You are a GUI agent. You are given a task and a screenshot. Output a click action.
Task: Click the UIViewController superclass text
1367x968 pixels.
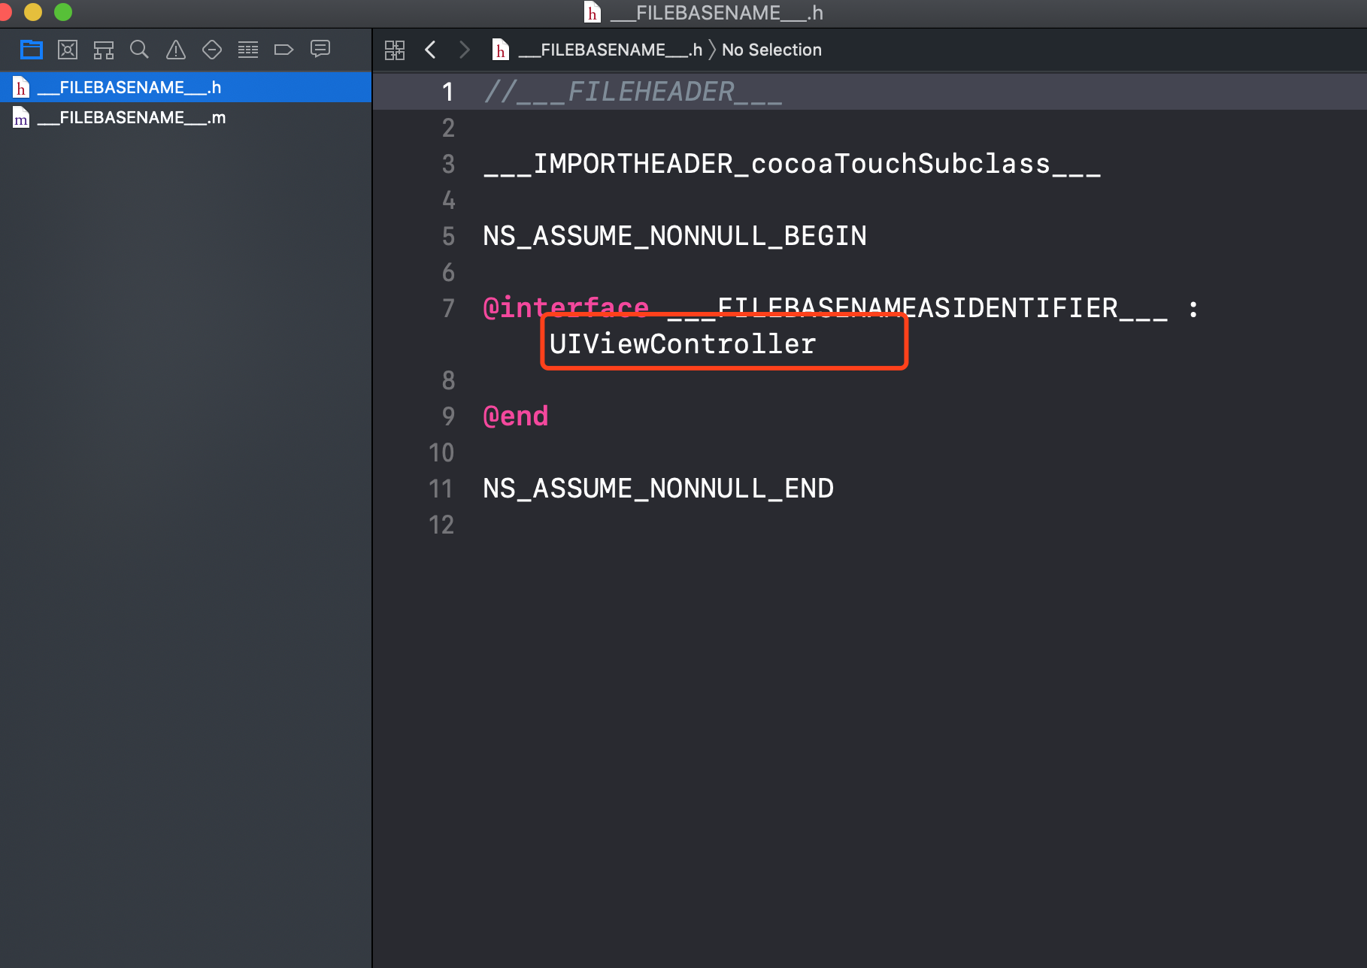(x=683, y=344)
